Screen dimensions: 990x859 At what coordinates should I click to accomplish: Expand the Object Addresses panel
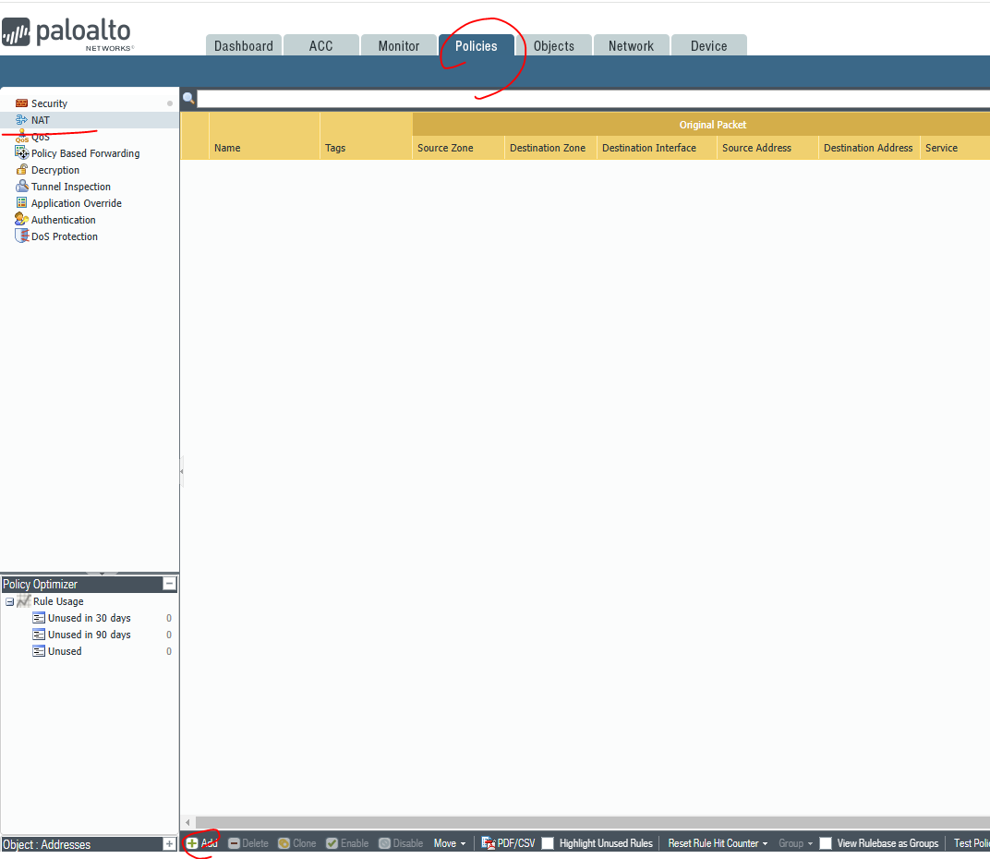(169, 844)
